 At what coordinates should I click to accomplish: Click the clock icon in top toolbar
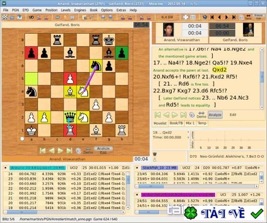[241, 17]
